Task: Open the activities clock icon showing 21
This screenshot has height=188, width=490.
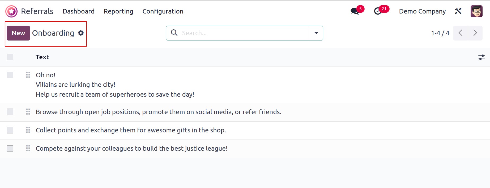Action: pos(378,11)
